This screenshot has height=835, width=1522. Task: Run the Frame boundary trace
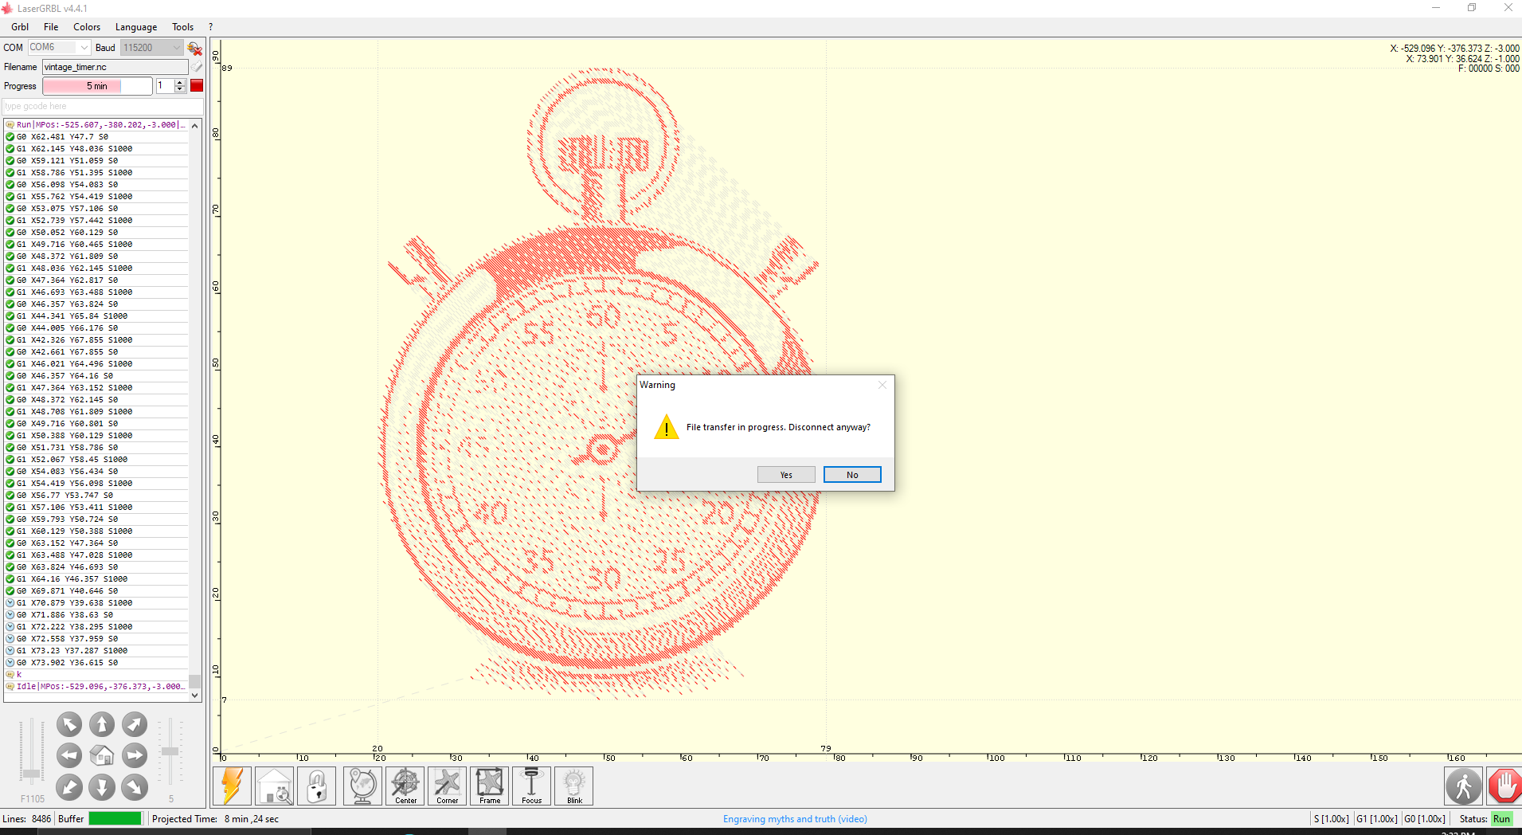[489, 786]
